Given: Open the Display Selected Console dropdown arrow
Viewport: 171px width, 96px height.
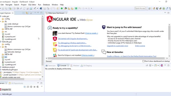Looking at the screenshot, I should tap(153, 65).
